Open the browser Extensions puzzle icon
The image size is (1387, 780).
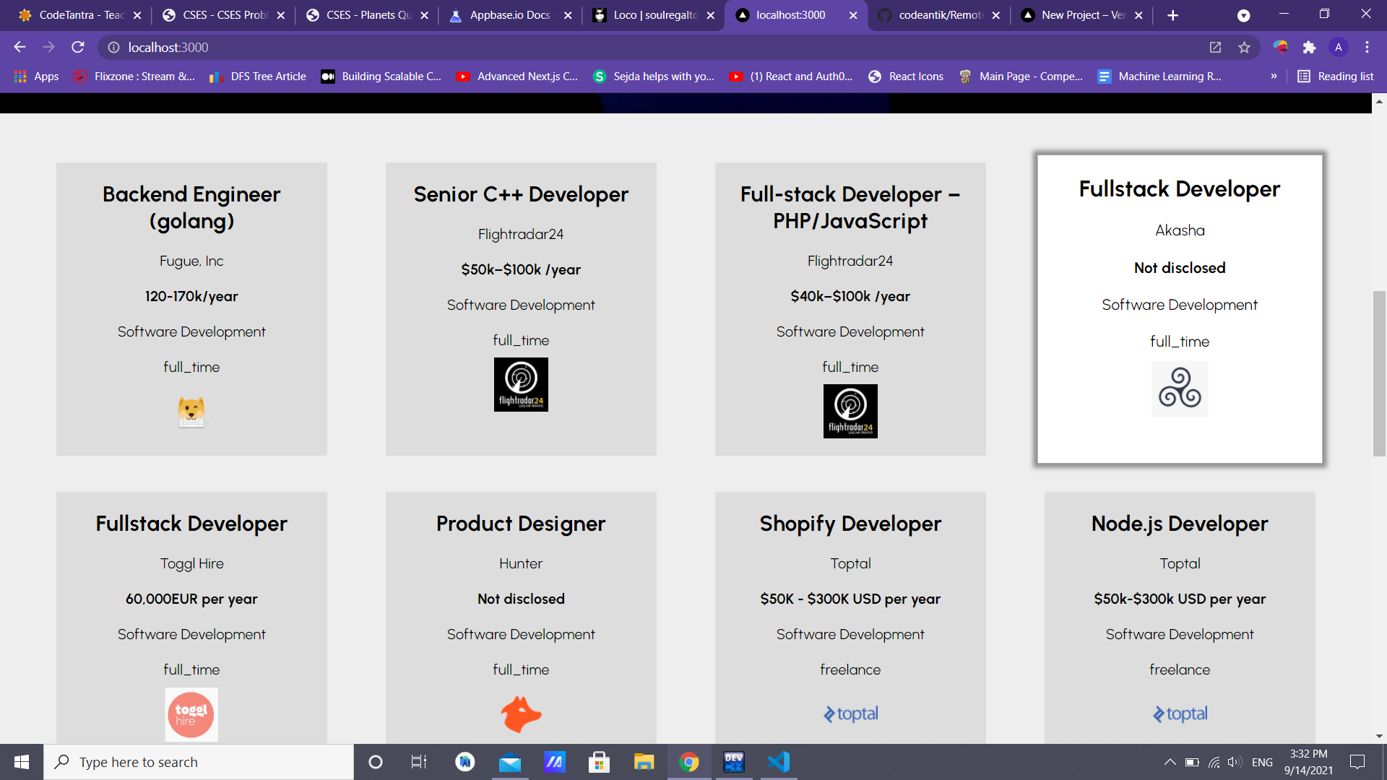[1309, 48]
